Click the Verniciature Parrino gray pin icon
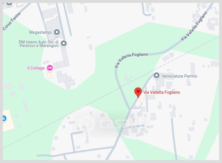This screenshot has height=163, width=222. click(157, 76)
